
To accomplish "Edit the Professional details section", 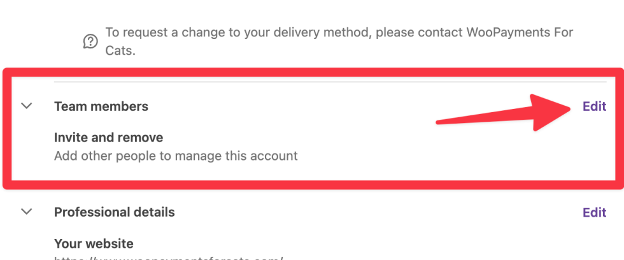I will pos(594,212).
